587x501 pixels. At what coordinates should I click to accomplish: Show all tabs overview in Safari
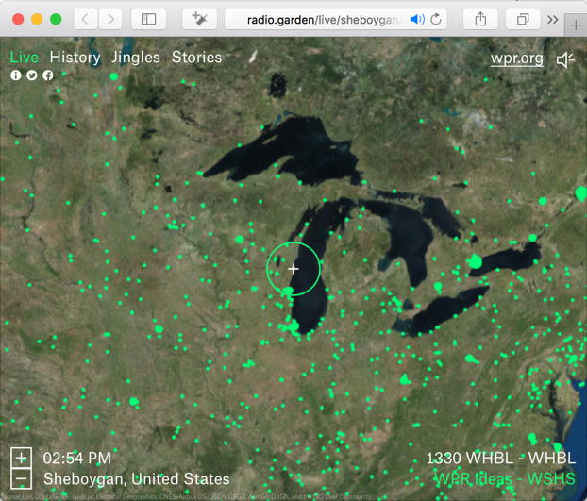tap(522, 19)
